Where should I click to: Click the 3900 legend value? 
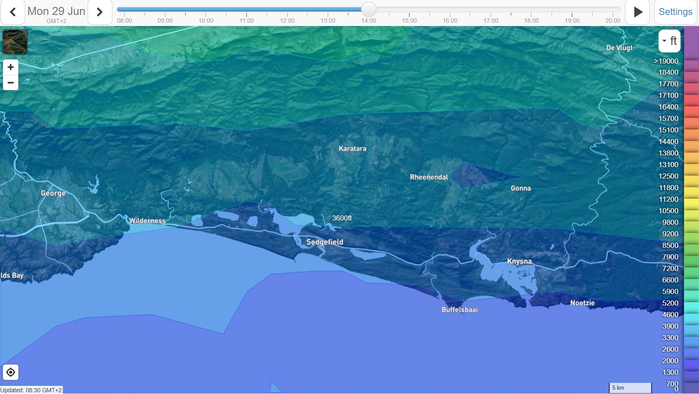tap(670, 326)
